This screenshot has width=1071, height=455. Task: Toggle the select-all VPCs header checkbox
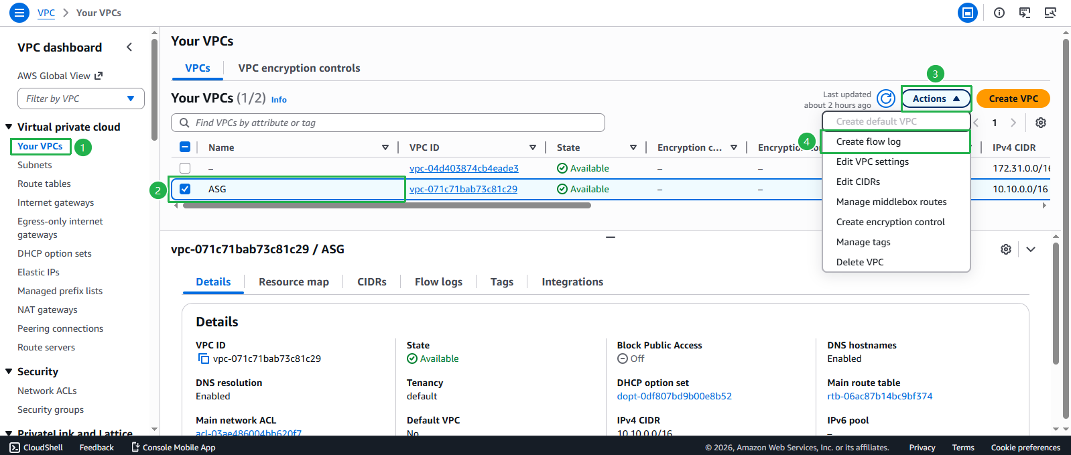(185, 147)
